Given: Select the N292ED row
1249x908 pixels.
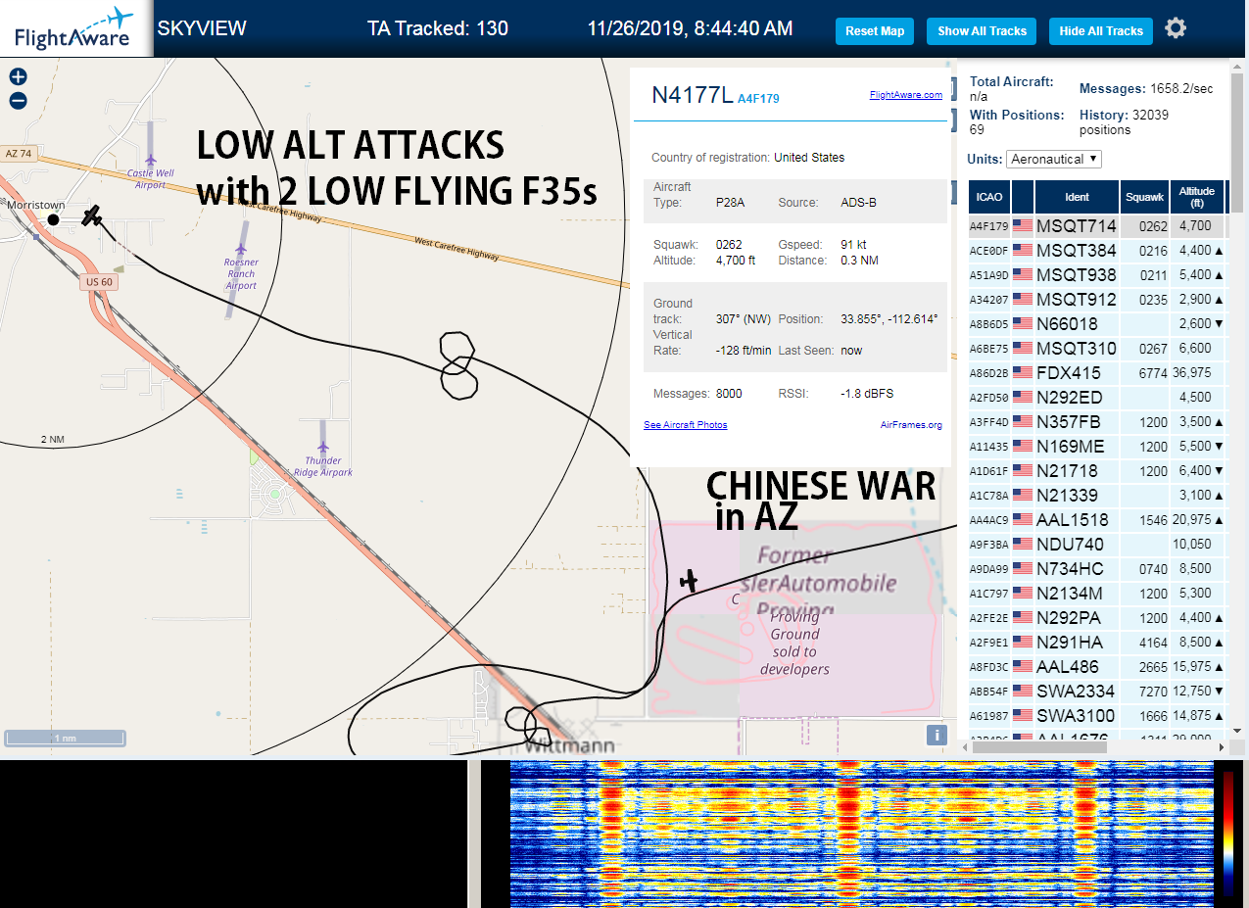Looking at the screenshot, I should click(1097, 397).
